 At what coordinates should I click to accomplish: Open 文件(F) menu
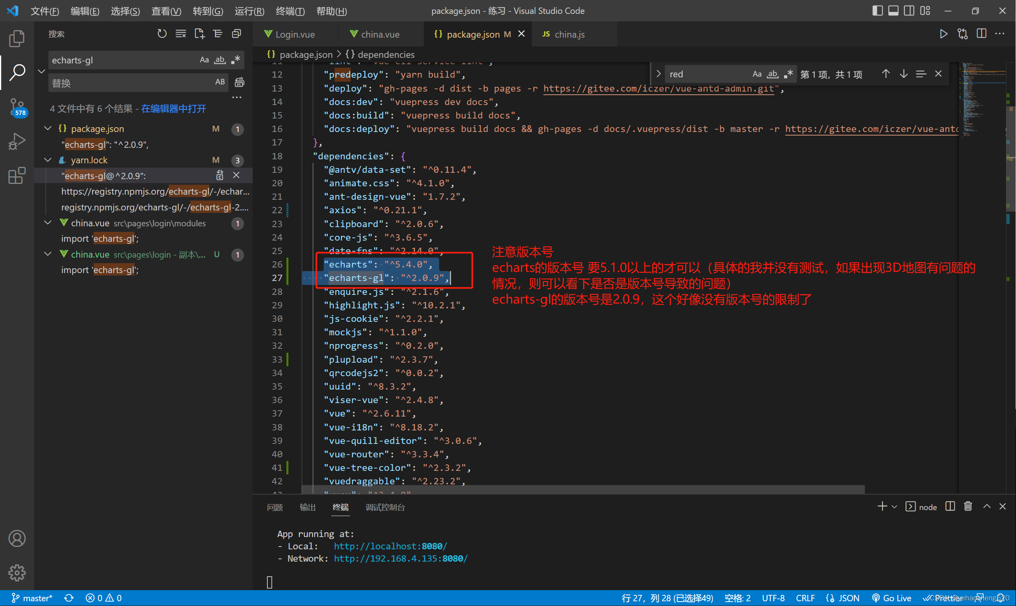[45, 11]
